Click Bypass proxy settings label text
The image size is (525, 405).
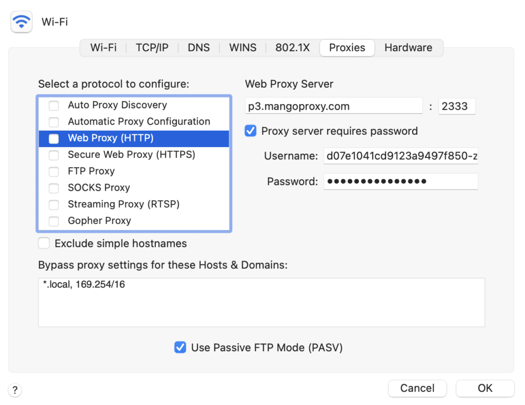pos(163,265)
